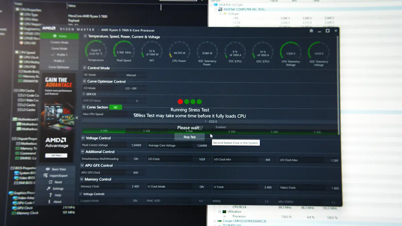
Task: Collapse the Control Mode section
Action: pos(85,68)
